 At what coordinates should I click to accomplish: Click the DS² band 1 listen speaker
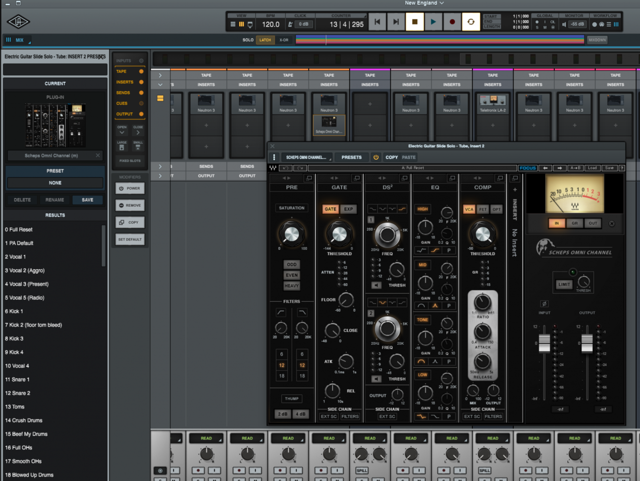[x=375, y=285]
